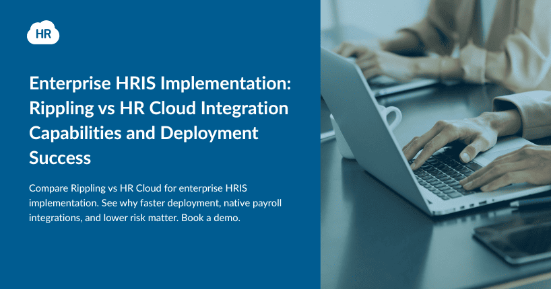Click the HR Cloud logo icon
This screenshot has width=551, height=289.
tap(43, 33)
